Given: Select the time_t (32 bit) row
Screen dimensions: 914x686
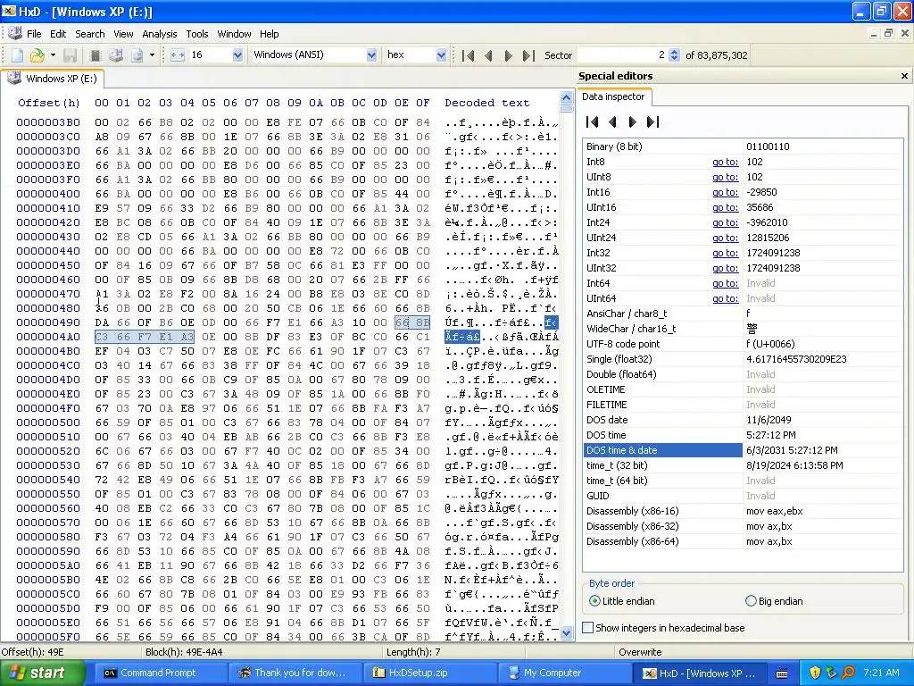Looking at the screenshot, I should click(744, 464).
